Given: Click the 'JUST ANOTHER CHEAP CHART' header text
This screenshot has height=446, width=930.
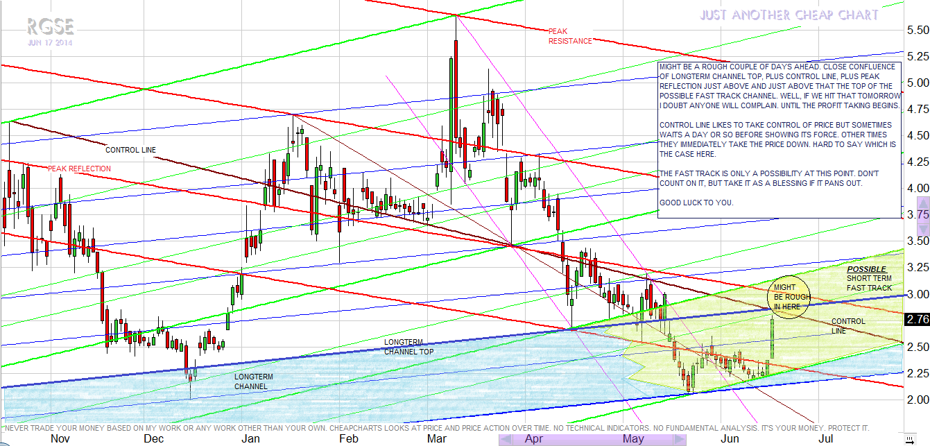Looking at the screenshot, I should pos(789,15).
